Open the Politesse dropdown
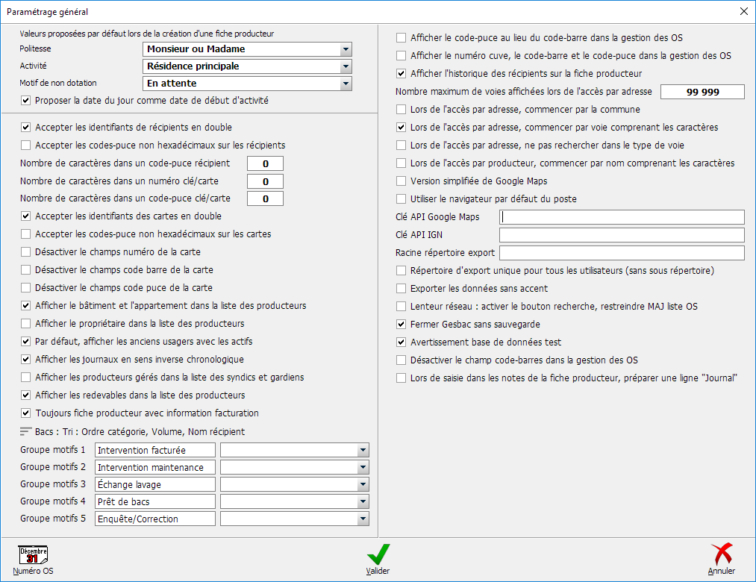The image size is (756, 582). (345, 49)
